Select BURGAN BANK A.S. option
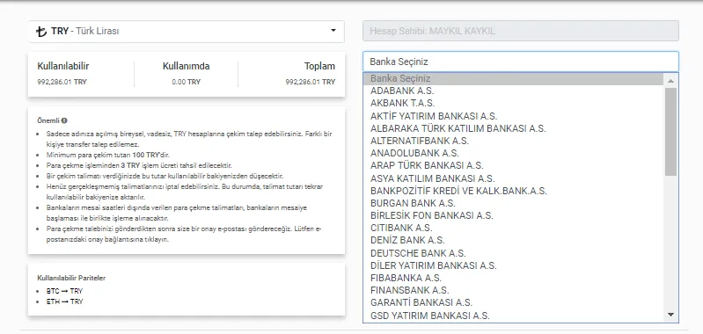Image resolution: width=703 pixels, height=334 pixels. tap(513, 203)
